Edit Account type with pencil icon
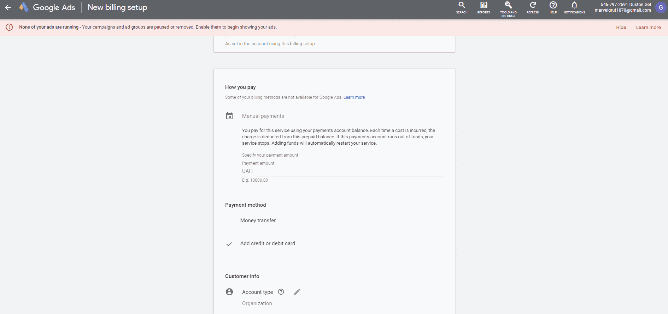 297,292
